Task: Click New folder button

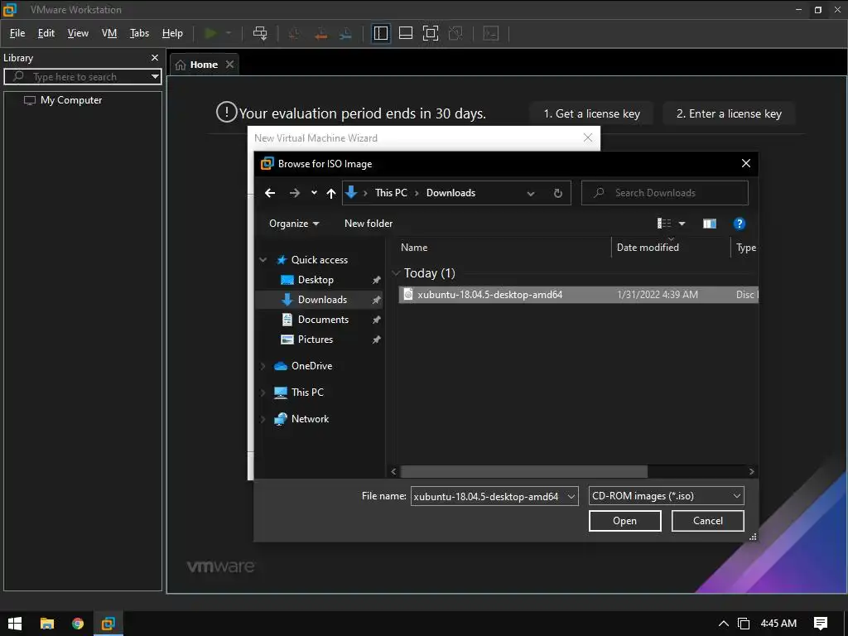Action: [x=369, y=224]
